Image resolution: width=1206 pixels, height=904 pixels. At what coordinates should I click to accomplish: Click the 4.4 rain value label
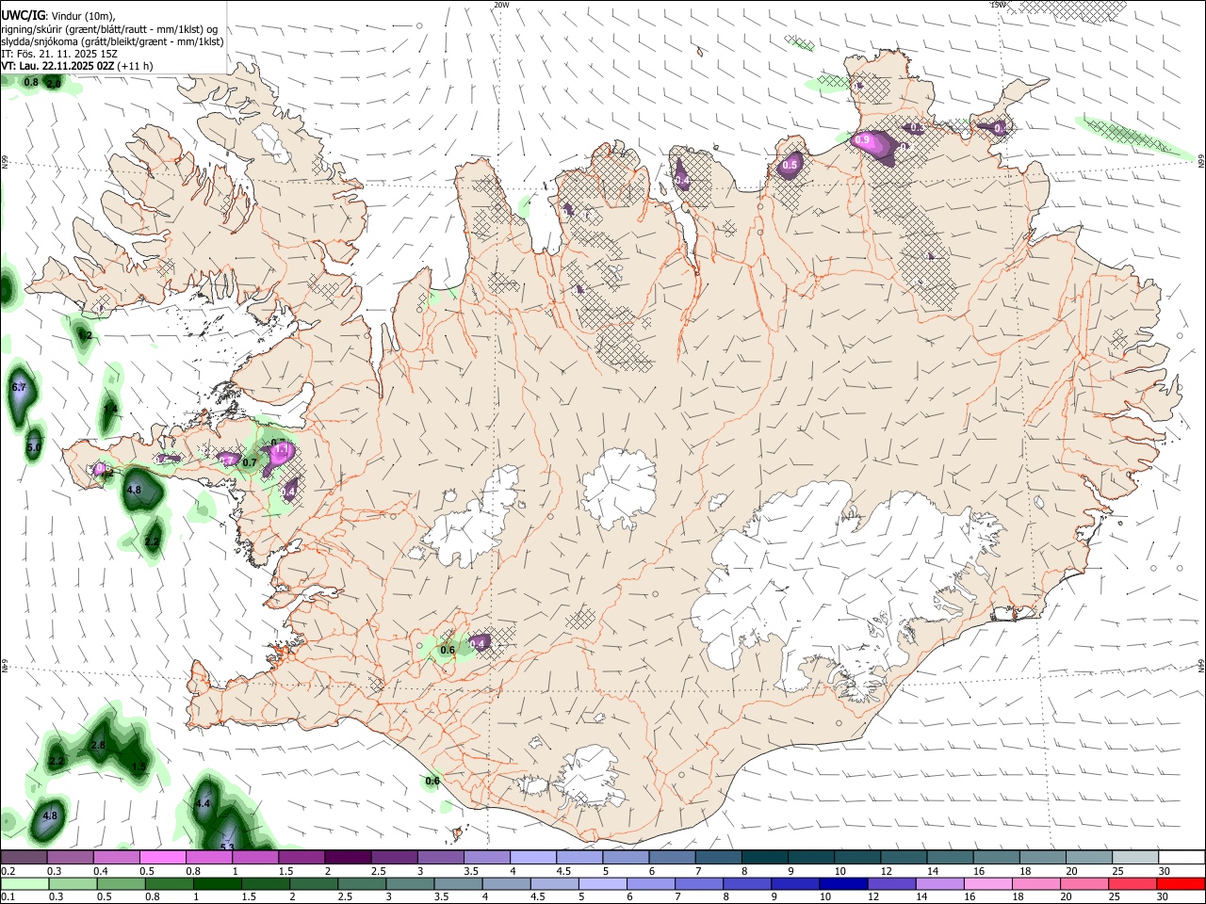(x=203, y=804)
